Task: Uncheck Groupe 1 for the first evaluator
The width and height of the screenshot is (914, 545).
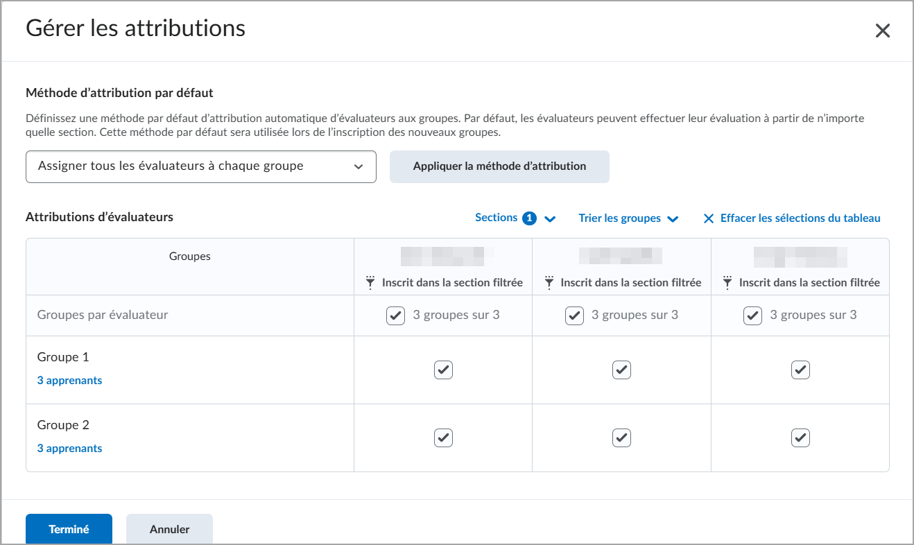Action: click(x=443, y=370)
